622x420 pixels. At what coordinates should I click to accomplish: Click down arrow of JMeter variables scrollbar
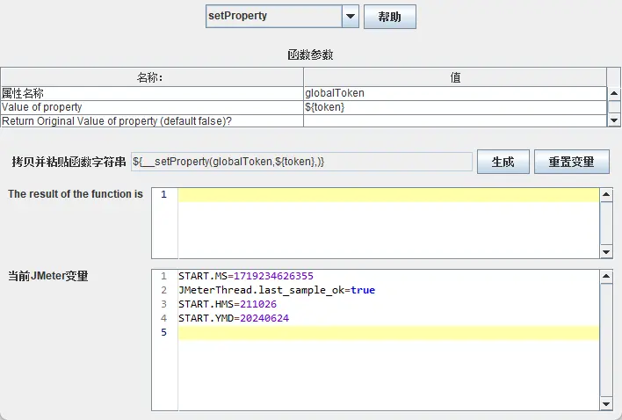pos(605,403)
